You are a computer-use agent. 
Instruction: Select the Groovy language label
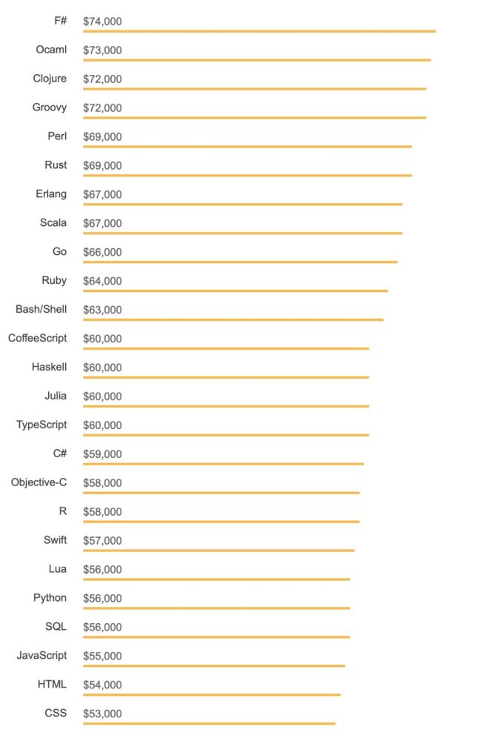point(49,107)
